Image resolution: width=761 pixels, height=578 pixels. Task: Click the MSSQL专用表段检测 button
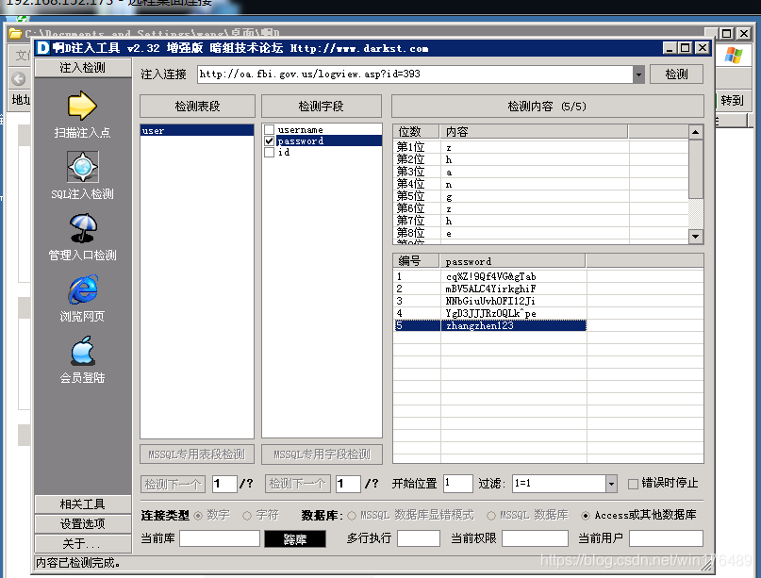click(197, 454)
